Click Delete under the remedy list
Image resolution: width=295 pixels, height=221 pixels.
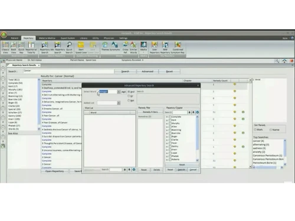(156, 170)
